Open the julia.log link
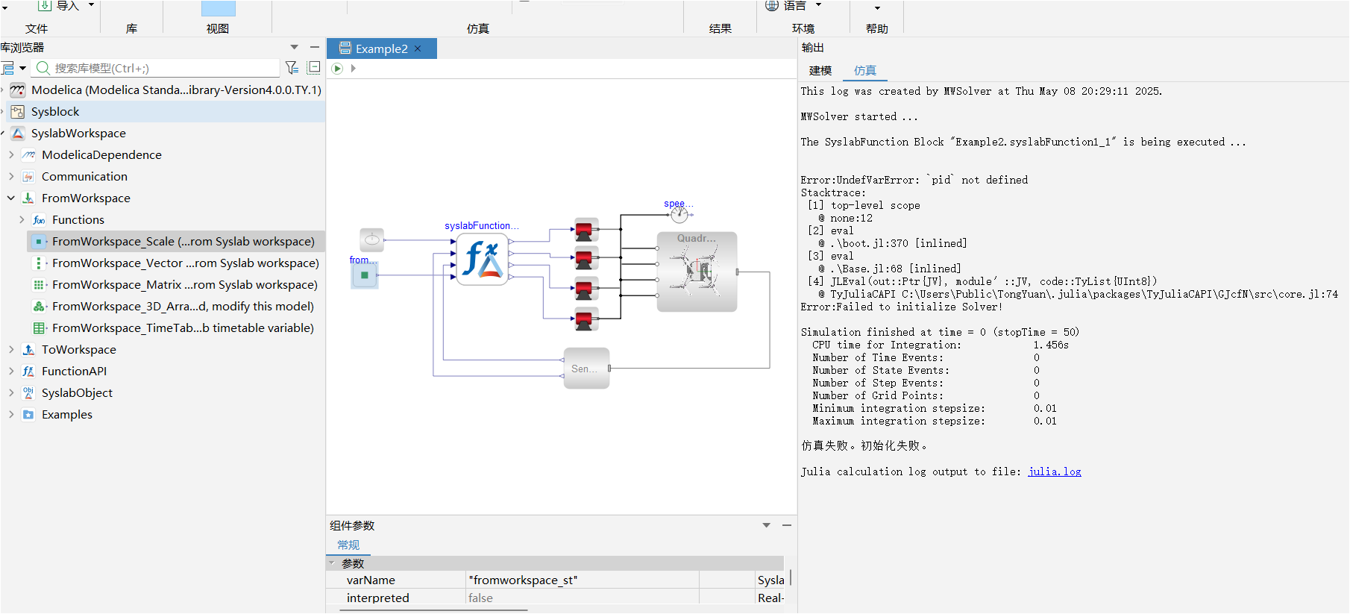1350x614 pixels. [1054, 472]
